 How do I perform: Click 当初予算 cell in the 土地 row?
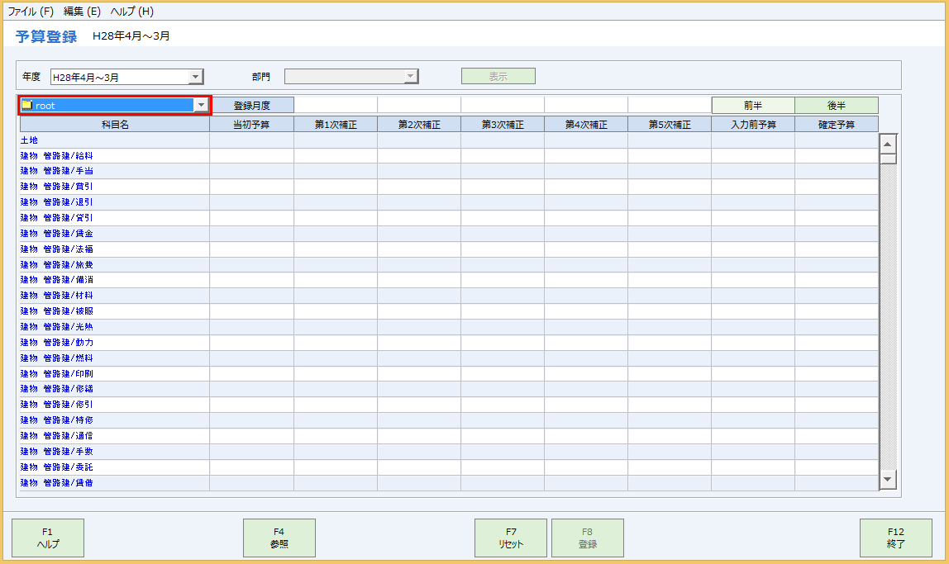[251, 140]
